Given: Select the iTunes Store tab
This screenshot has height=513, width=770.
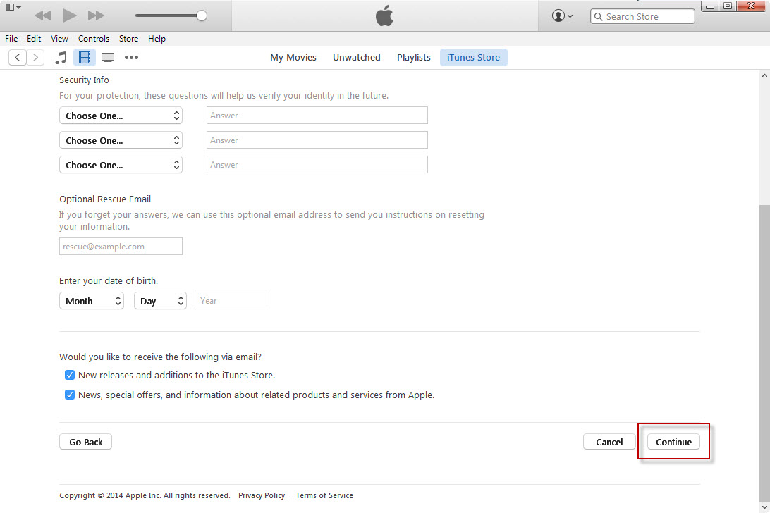Looking at the screenshot, I should 473,58.
